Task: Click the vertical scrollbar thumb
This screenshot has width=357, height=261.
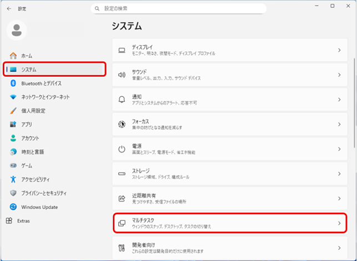Action: pyautogui.click(x=354, y=102)
